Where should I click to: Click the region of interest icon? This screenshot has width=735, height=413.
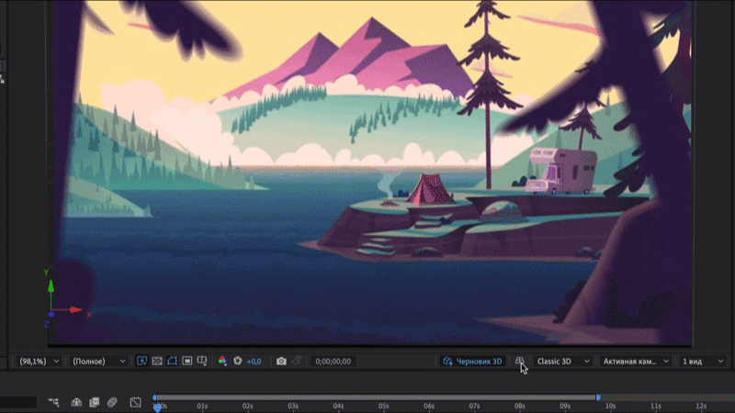pyautogui.click(x=187, y=362)
